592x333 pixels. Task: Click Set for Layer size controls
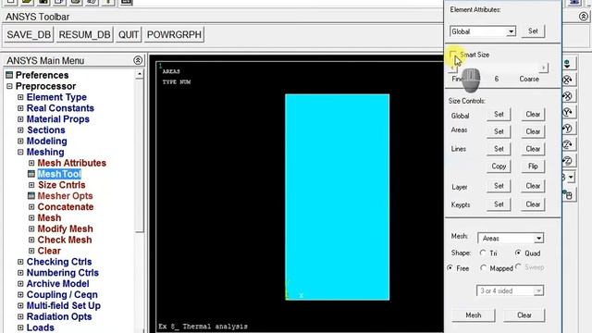coord(499,186)
